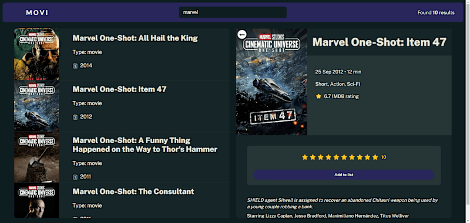
Task: Focus the search field containing marvel
Action: pyautogui.click(x=233, y=12)
